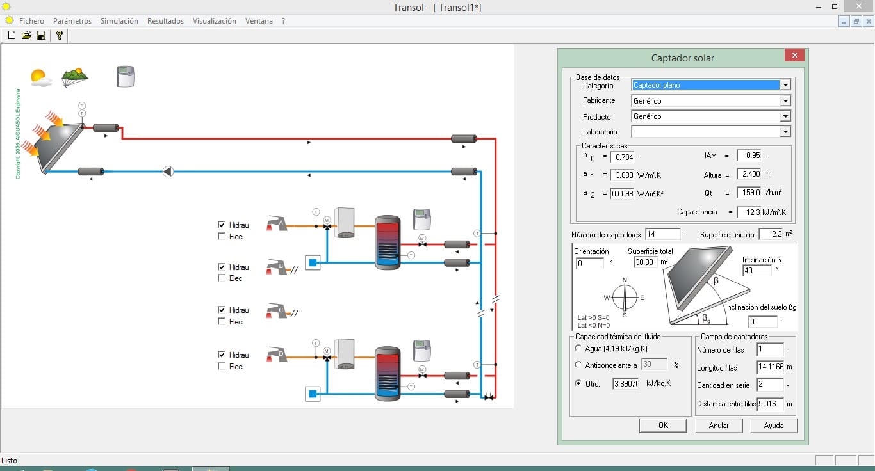
Task: Click the controller icon beside upper tank
Action: (421, 220)
